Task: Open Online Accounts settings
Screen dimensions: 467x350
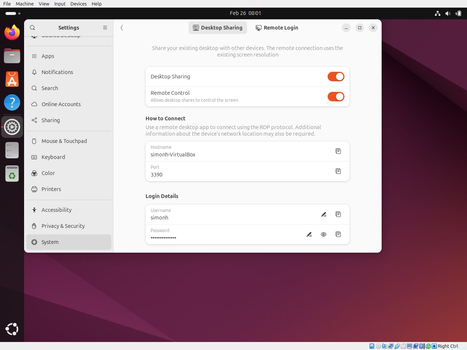Action: pos(69,104)
